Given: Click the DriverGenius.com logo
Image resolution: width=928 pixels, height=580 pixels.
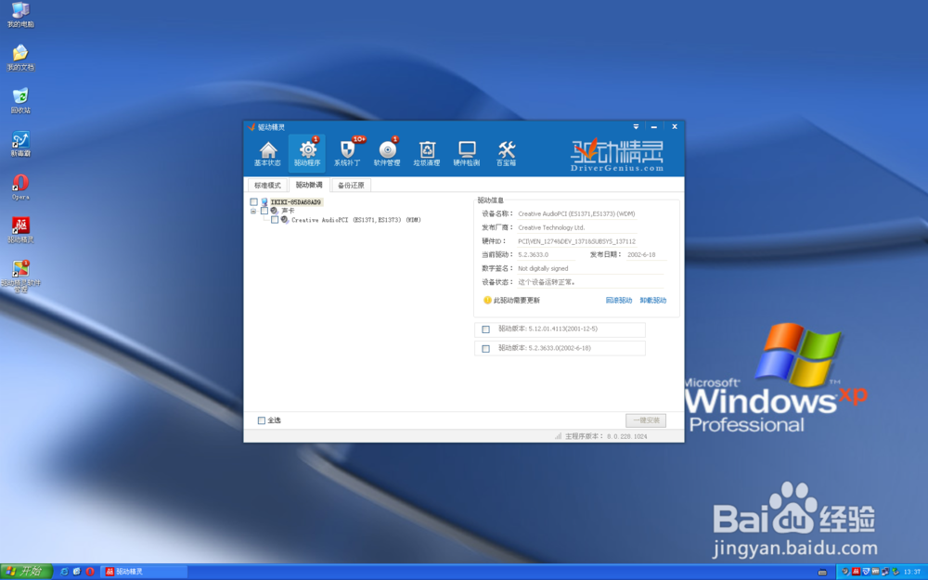Looking at the screenshot, I should tap(617, 156).
